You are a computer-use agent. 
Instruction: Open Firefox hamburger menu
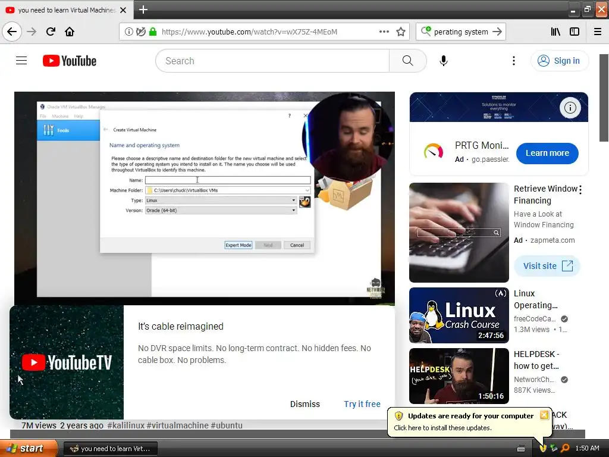coord(598,32)
